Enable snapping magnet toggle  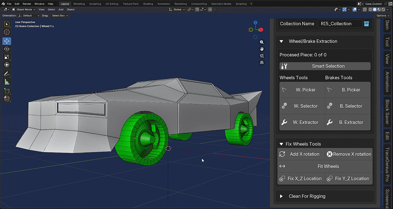197,9
